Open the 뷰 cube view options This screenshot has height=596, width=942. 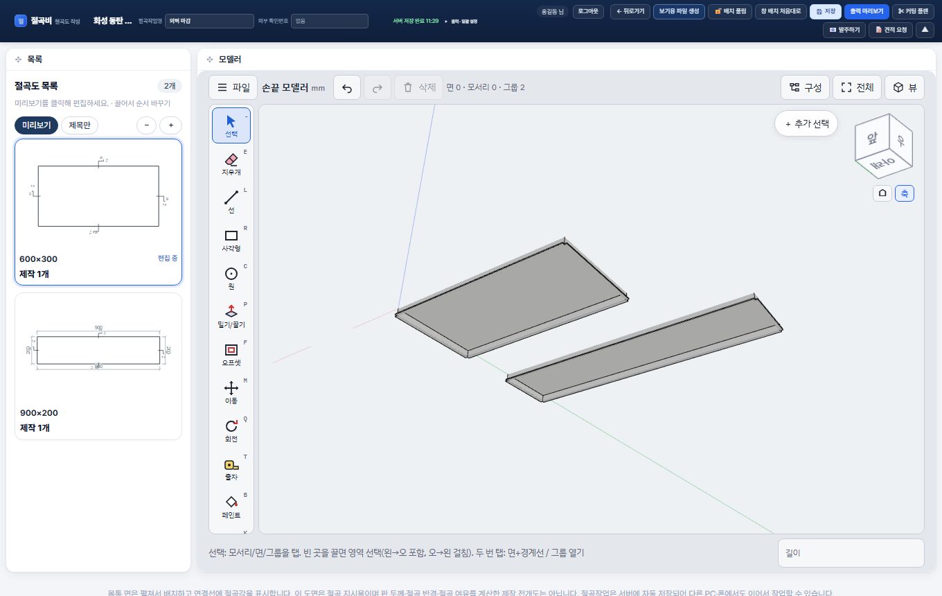905,87
